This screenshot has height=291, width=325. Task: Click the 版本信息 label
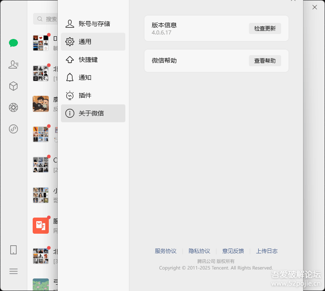tap(164, 25)
